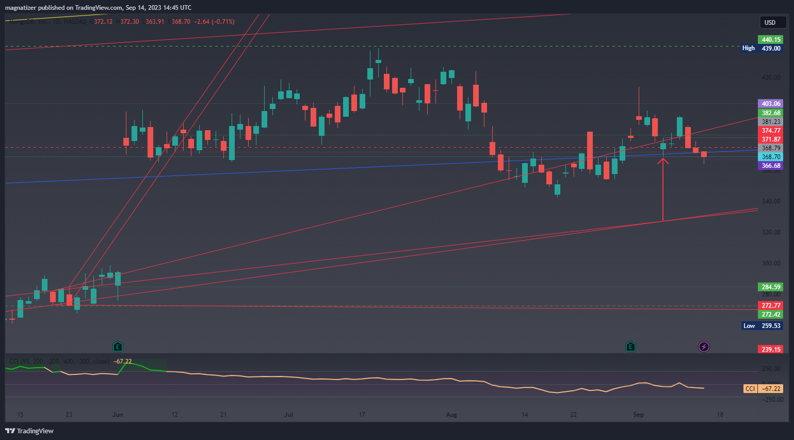Click the 340.00 price scale tick

click(771, 201)
